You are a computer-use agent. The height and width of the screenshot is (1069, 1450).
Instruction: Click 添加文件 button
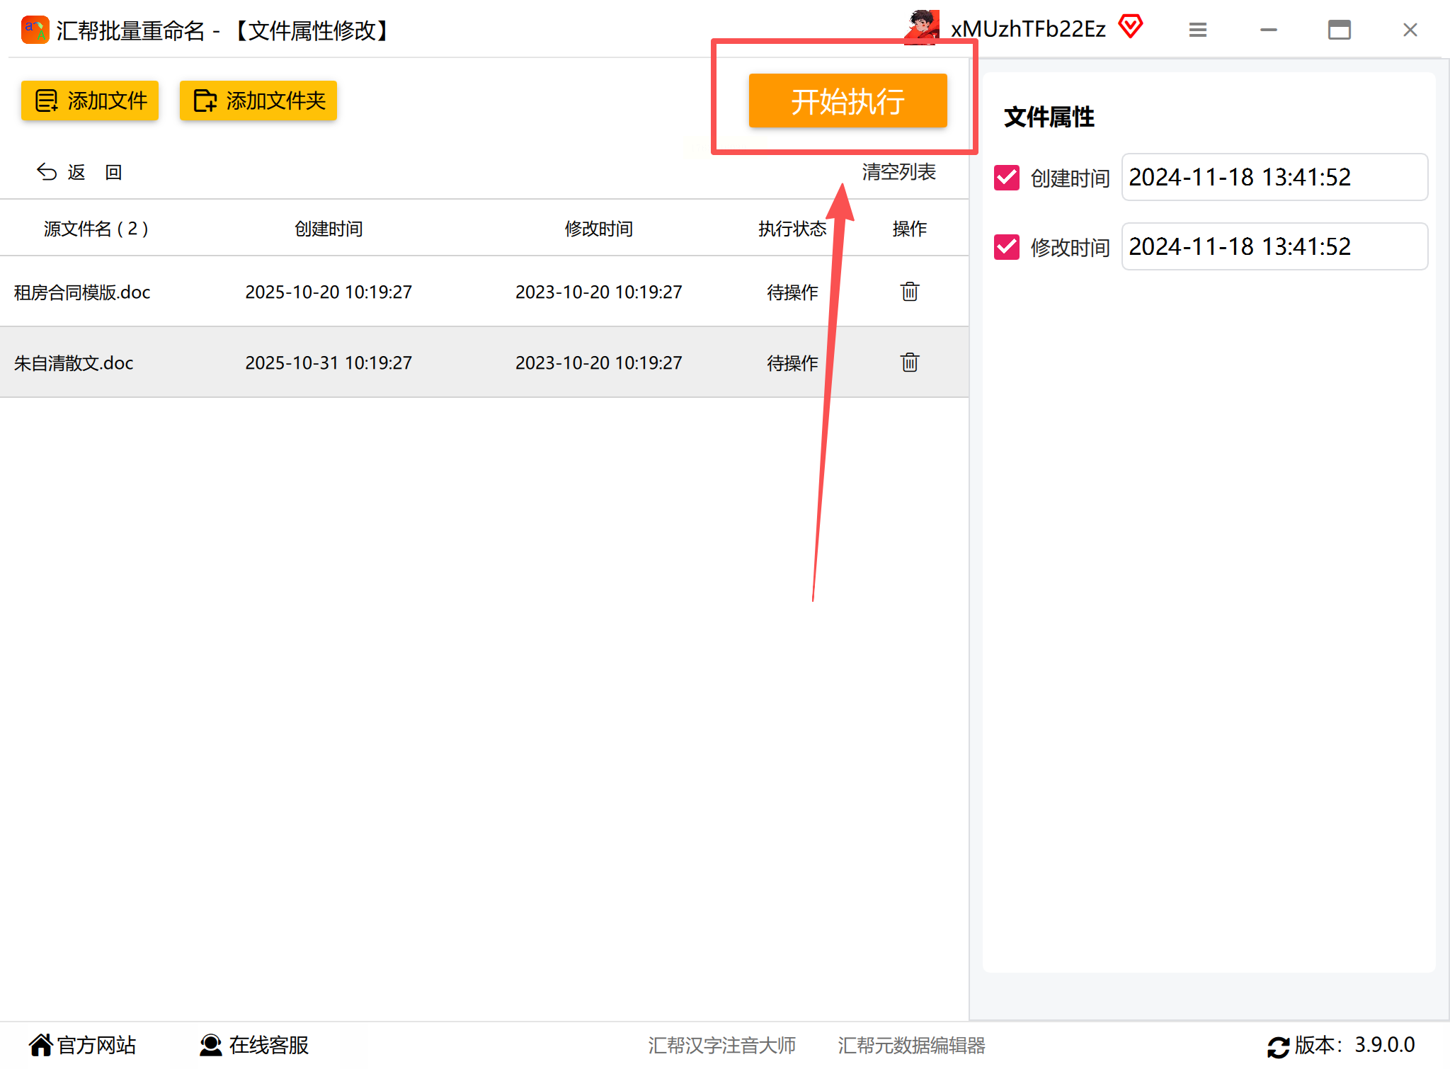click(90, 101)
